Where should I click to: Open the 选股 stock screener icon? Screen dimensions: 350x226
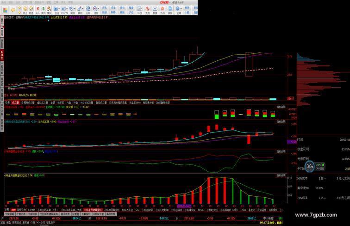[x=95, y=10]
